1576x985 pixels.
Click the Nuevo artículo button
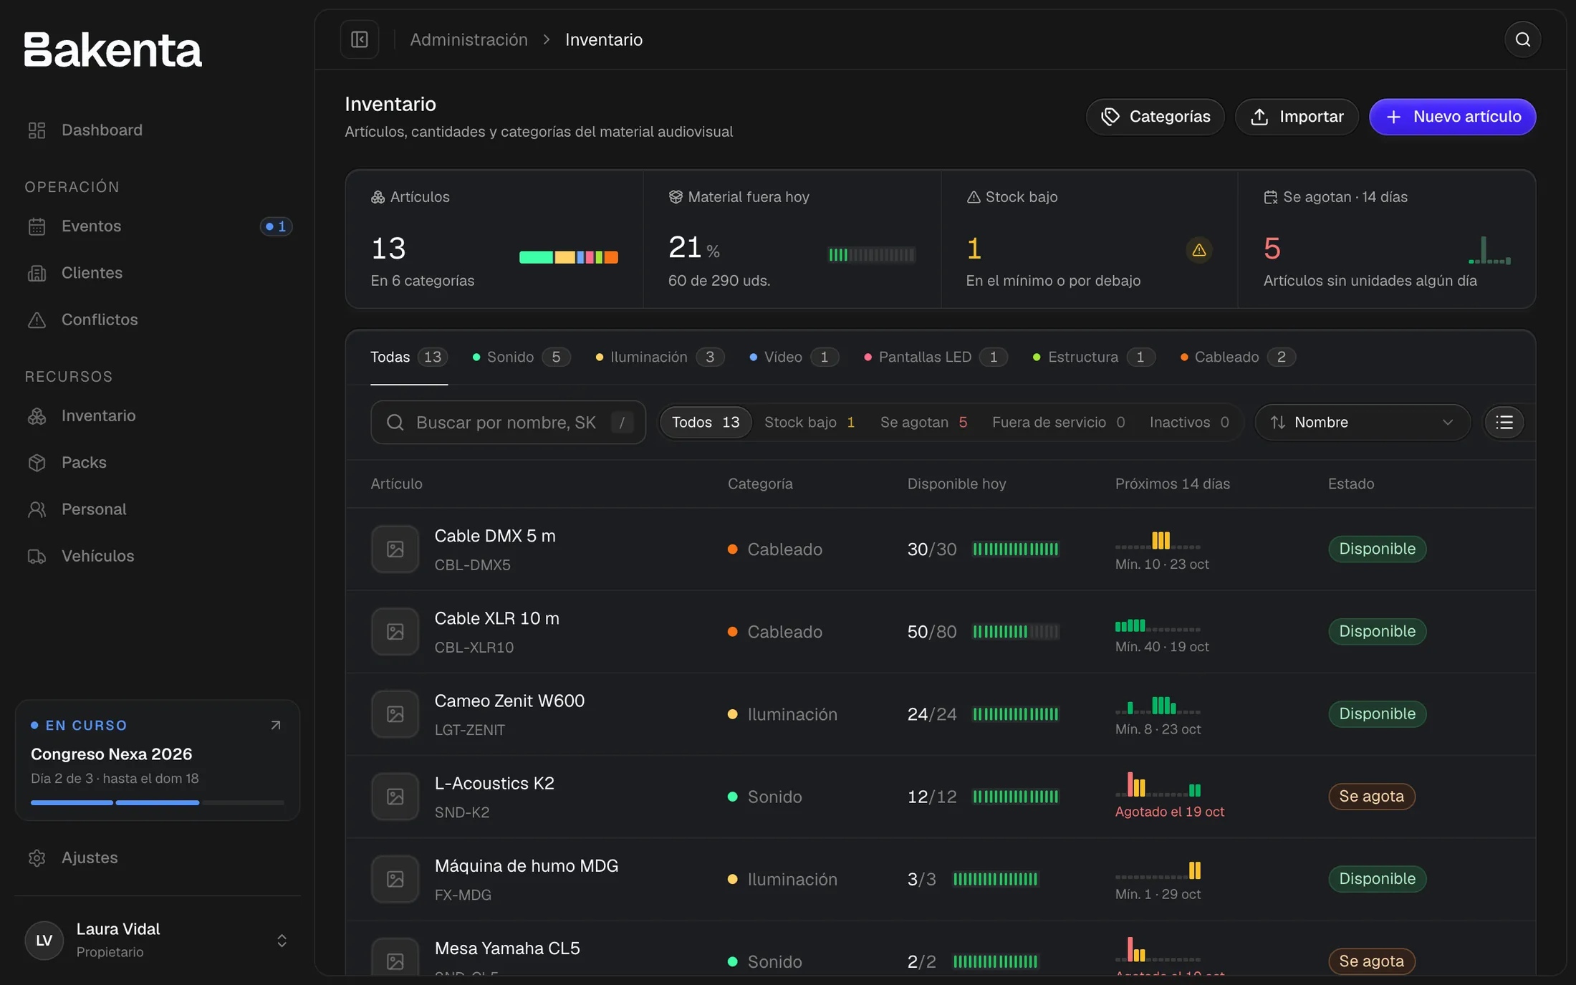tap(1452, 117)
